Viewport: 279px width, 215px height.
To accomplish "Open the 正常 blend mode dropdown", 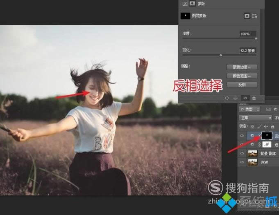I will (x=256, y=118).
